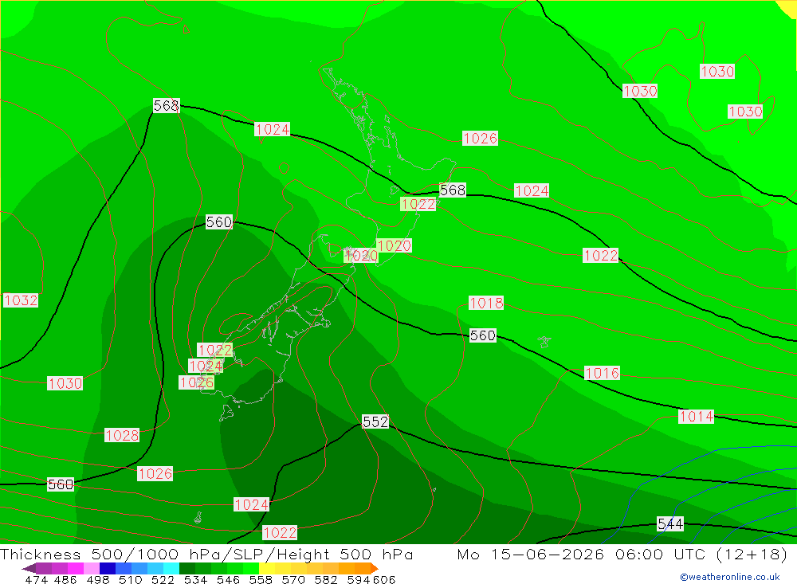The width and height of the screenshot is (797, 584).
Task: Click the pure yellow legend swatch
Action: 267,568
